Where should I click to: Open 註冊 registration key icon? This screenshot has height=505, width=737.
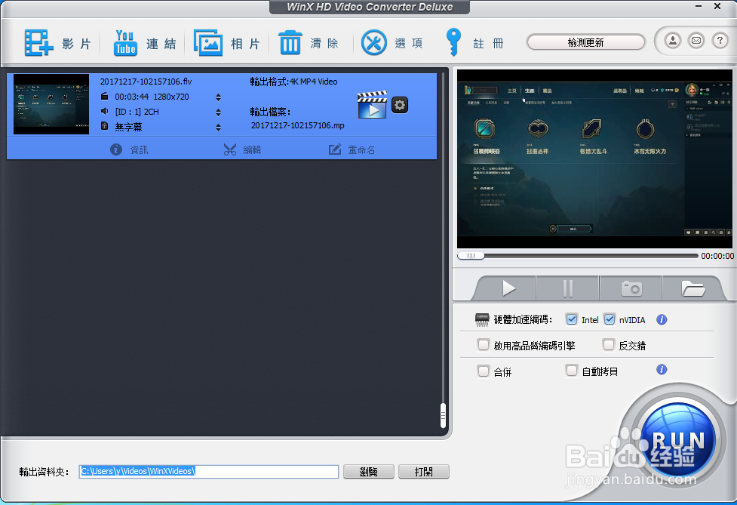pyautogui.click(x=453, y=42)
